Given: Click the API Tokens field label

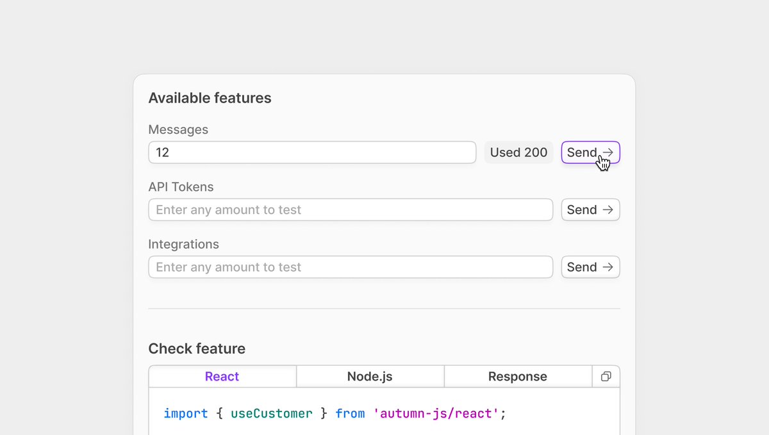Looking at the screenshot, I should pos(181,187).
